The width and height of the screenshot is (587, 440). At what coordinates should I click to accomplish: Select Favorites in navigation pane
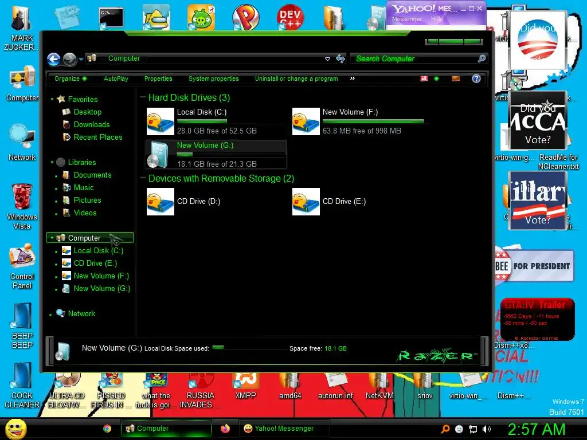pos(83,99)
